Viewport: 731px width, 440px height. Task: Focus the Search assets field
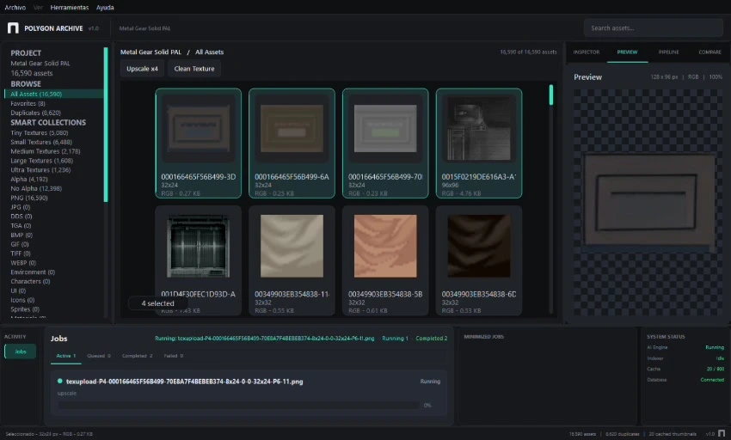(653, 28)
